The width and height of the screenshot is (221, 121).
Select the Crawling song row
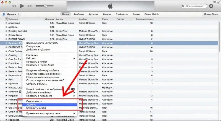(109, 55)
